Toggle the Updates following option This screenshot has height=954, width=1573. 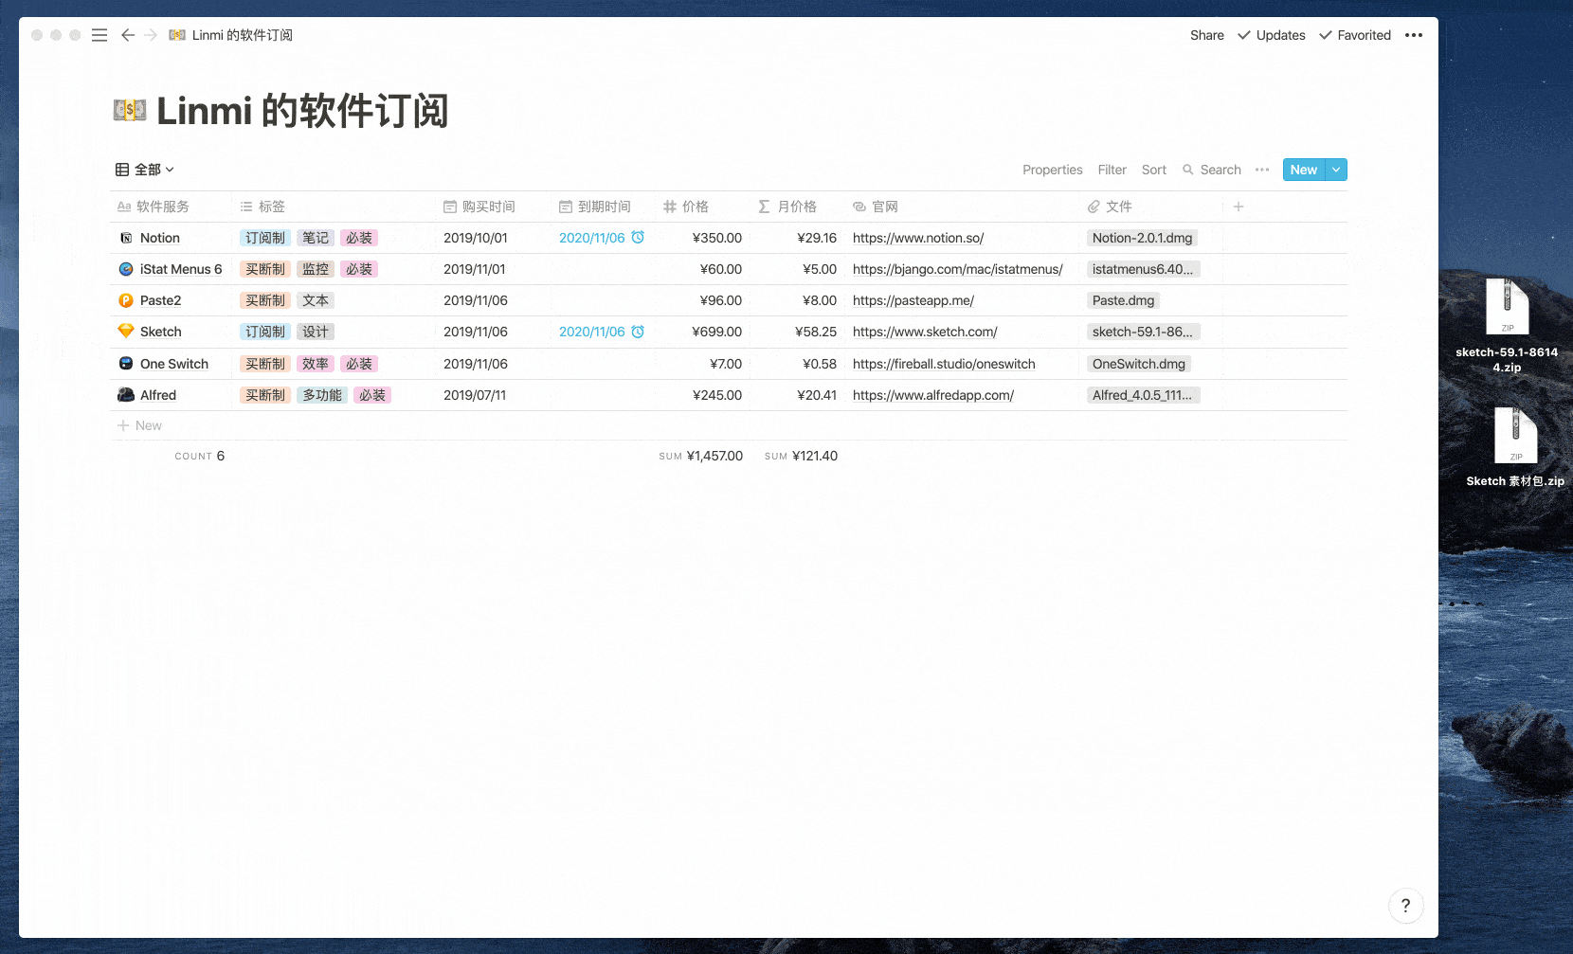click(1272, 35)
